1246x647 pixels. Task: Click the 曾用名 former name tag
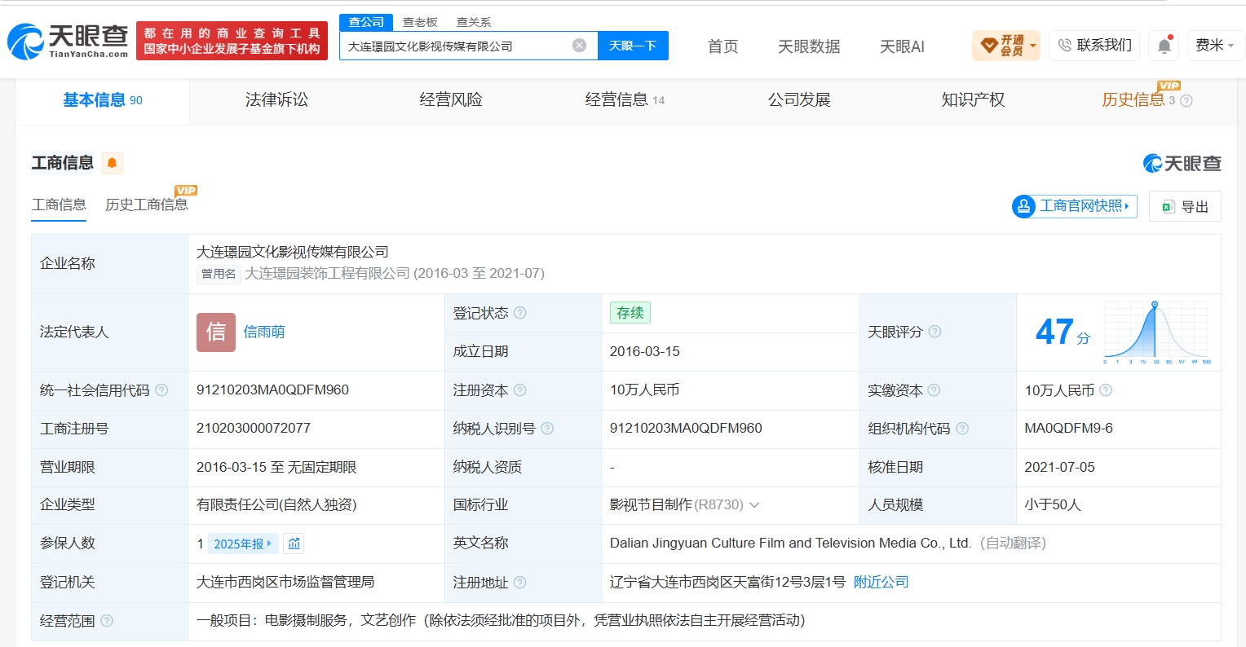(219, 274)
